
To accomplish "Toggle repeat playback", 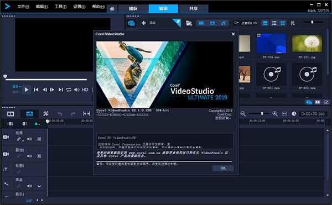I will pyautogui.click(x=69, y=90).
